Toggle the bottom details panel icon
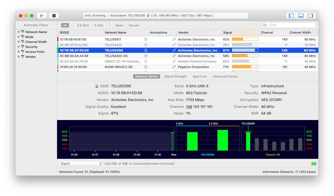Viewport: 334px width, 196px height. [x=301, y=16]
